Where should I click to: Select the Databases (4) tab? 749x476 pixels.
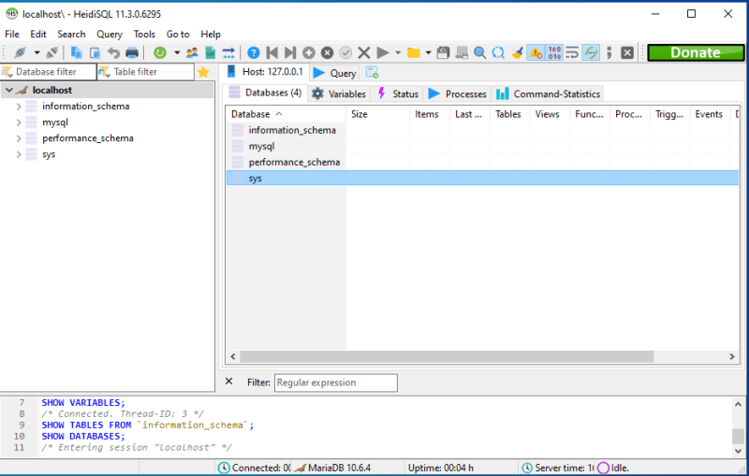pyautogui.click(x=265, y=93)
